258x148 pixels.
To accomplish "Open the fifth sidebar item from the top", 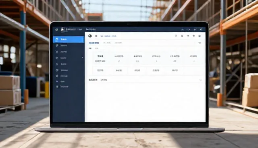I will pos(68,64).
